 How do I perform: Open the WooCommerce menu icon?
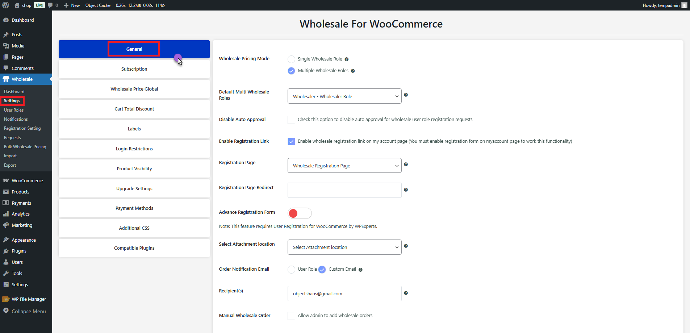(7, 180)
